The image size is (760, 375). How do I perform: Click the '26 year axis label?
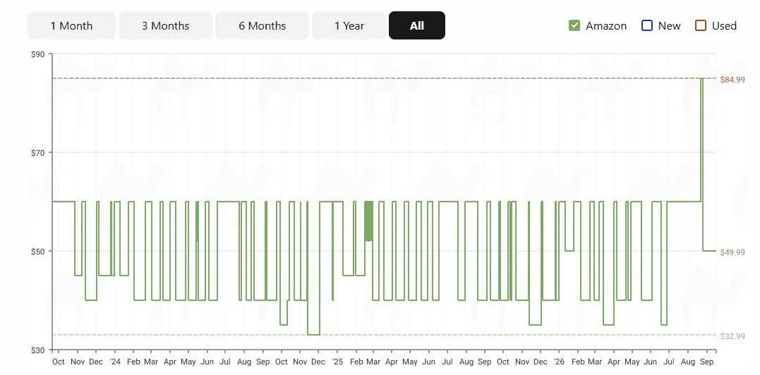(559, 362)
